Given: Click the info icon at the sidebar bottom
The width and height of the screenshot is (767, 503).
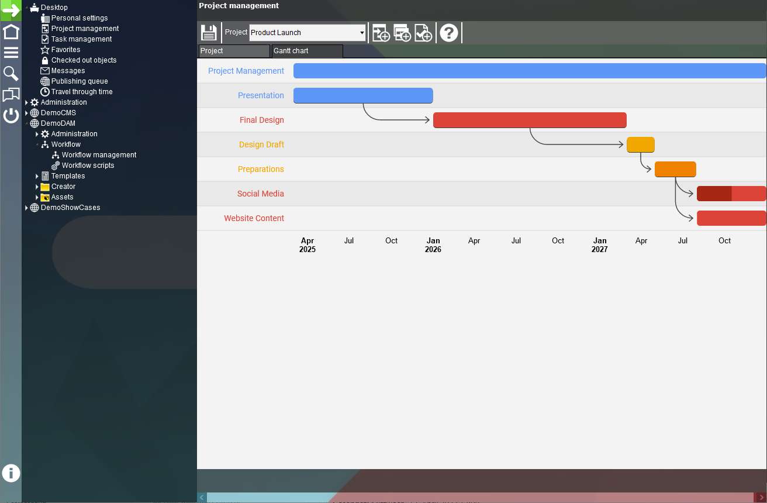Looking at the screenshot, I should [11, 473].
